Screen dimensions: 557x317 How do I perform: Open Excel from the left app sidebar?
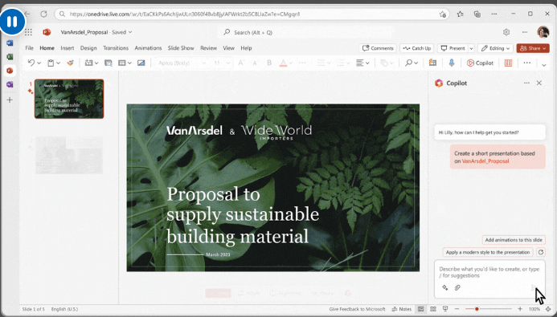[10, 57]
